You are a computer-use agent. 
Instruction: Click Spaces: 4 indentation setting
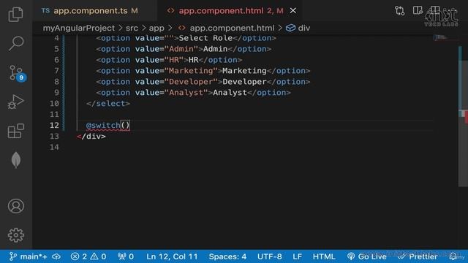[227, 256]
